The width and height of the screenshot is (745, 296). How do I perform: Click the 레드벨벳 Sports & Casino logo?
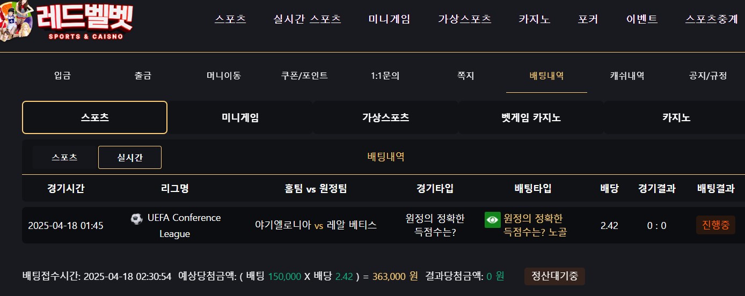(x=67, y=23)
